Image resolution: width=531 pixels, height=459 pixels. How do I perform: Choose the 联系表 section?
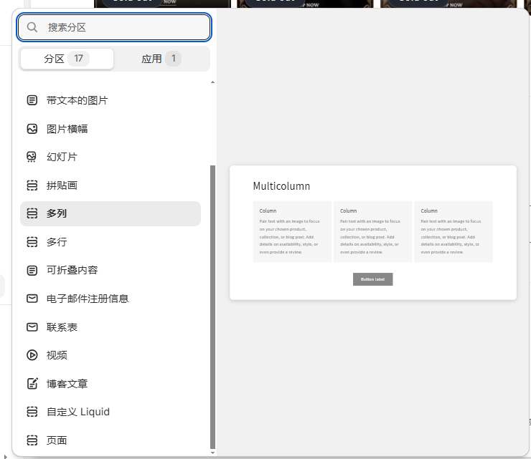point(111,327)
